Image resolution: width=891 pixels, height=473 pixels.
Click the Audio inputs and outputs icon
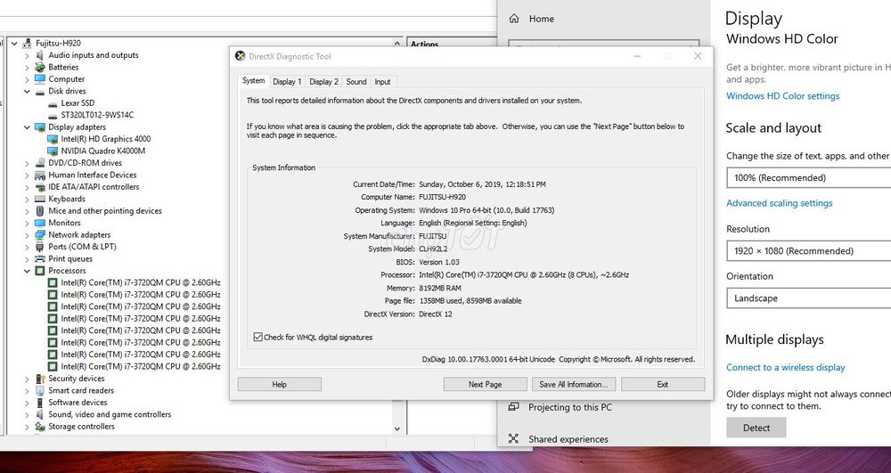(x=40, y=55)
